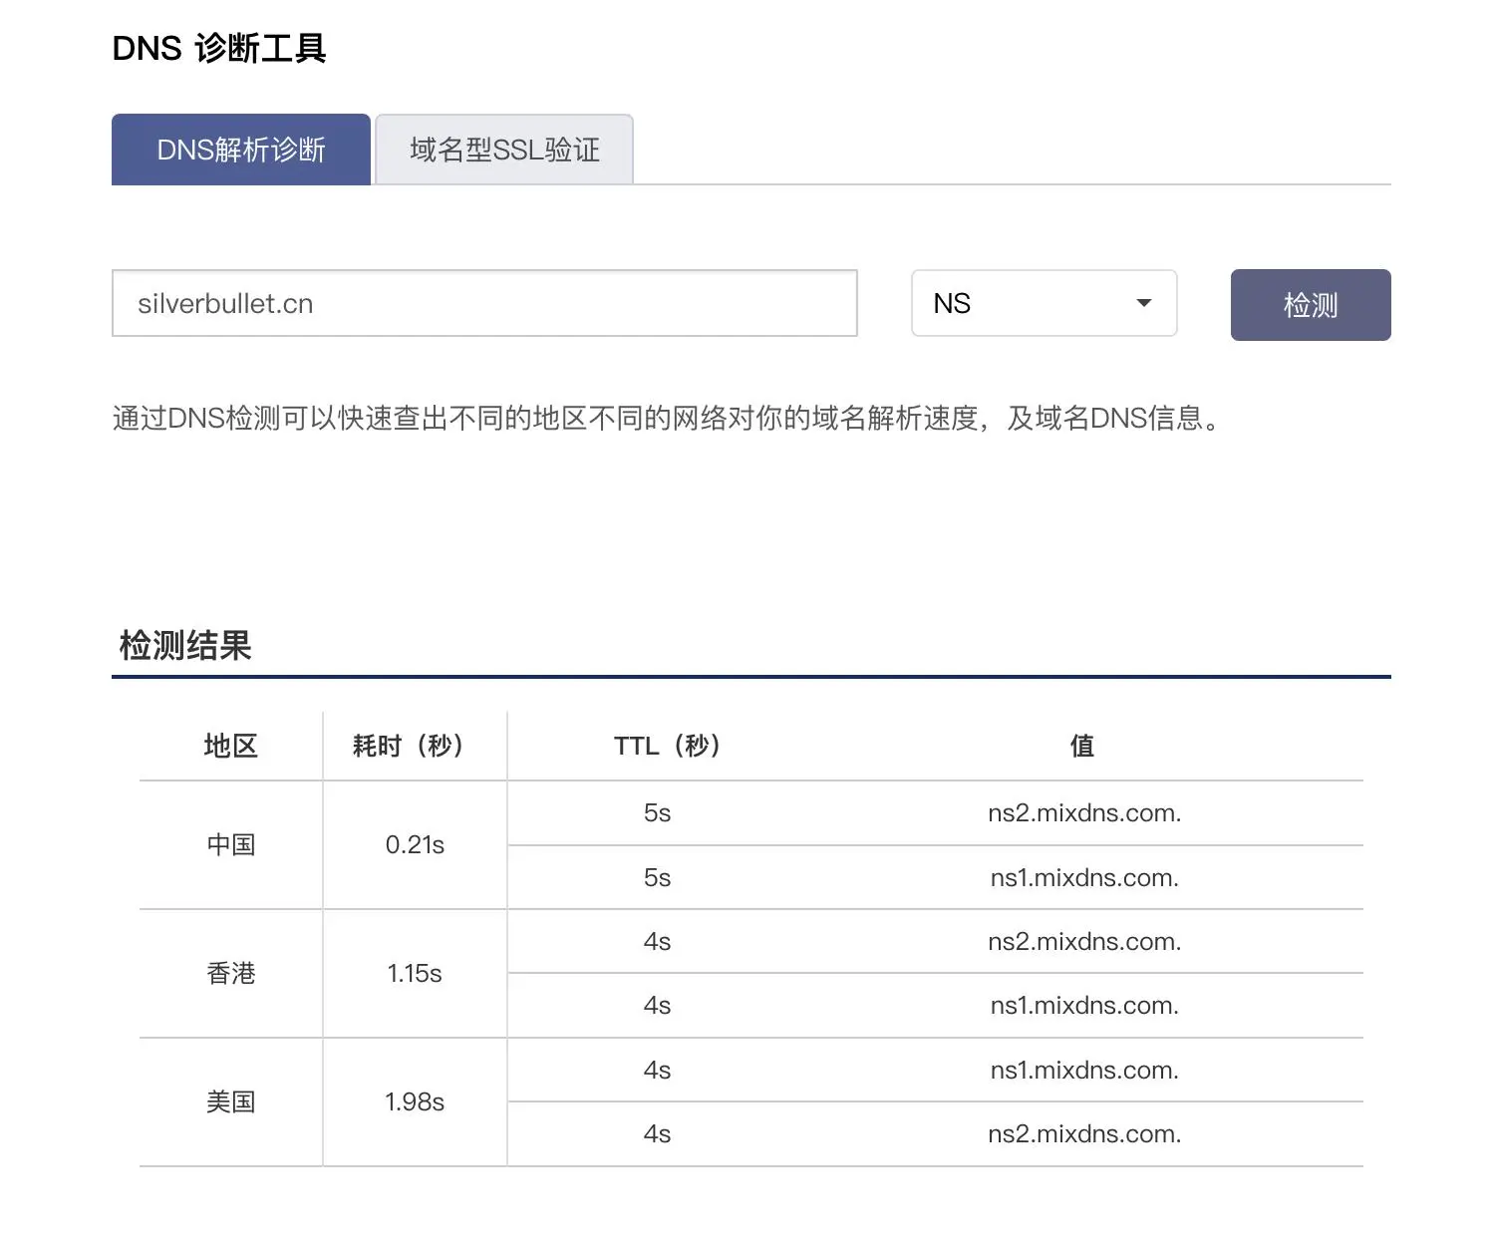Screen dimensions: 1493x1248
Task: Click the 检测结果 section heading
Action: (x=185, y=645)
